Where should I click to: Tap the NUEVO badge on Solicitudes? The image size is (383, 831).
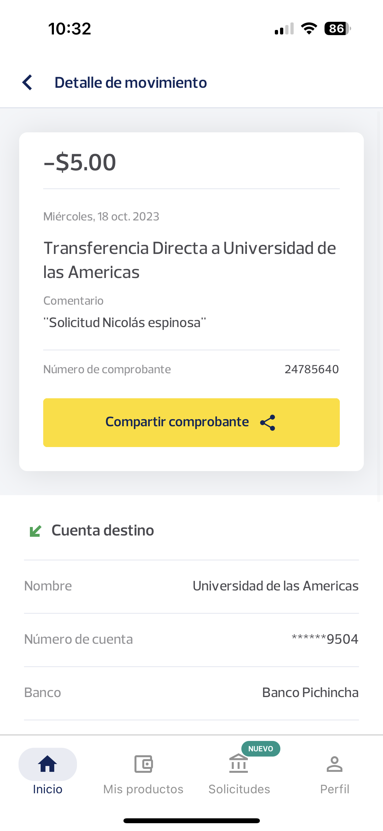click(261, 748)
